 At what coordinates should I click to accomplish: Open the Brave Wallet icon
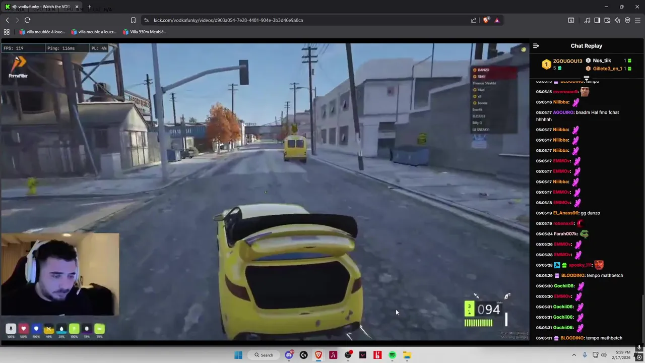point(607,20)
